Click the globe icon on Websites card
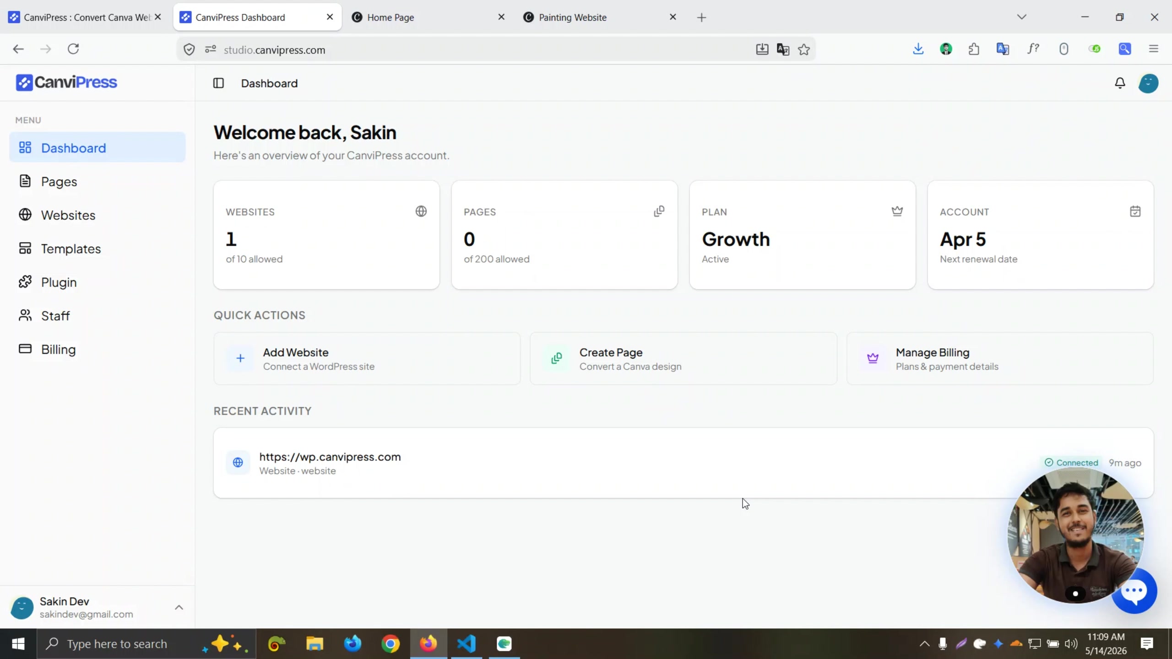The image size is (1172, 659). pyautogui.click(x=421, y=211)
